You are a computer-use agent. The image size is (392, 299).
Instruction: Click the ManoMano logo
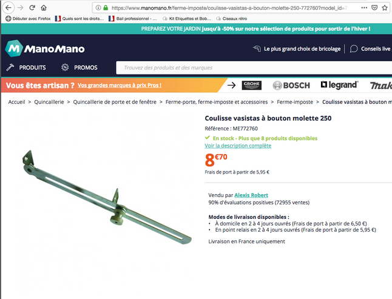point(45,49)
